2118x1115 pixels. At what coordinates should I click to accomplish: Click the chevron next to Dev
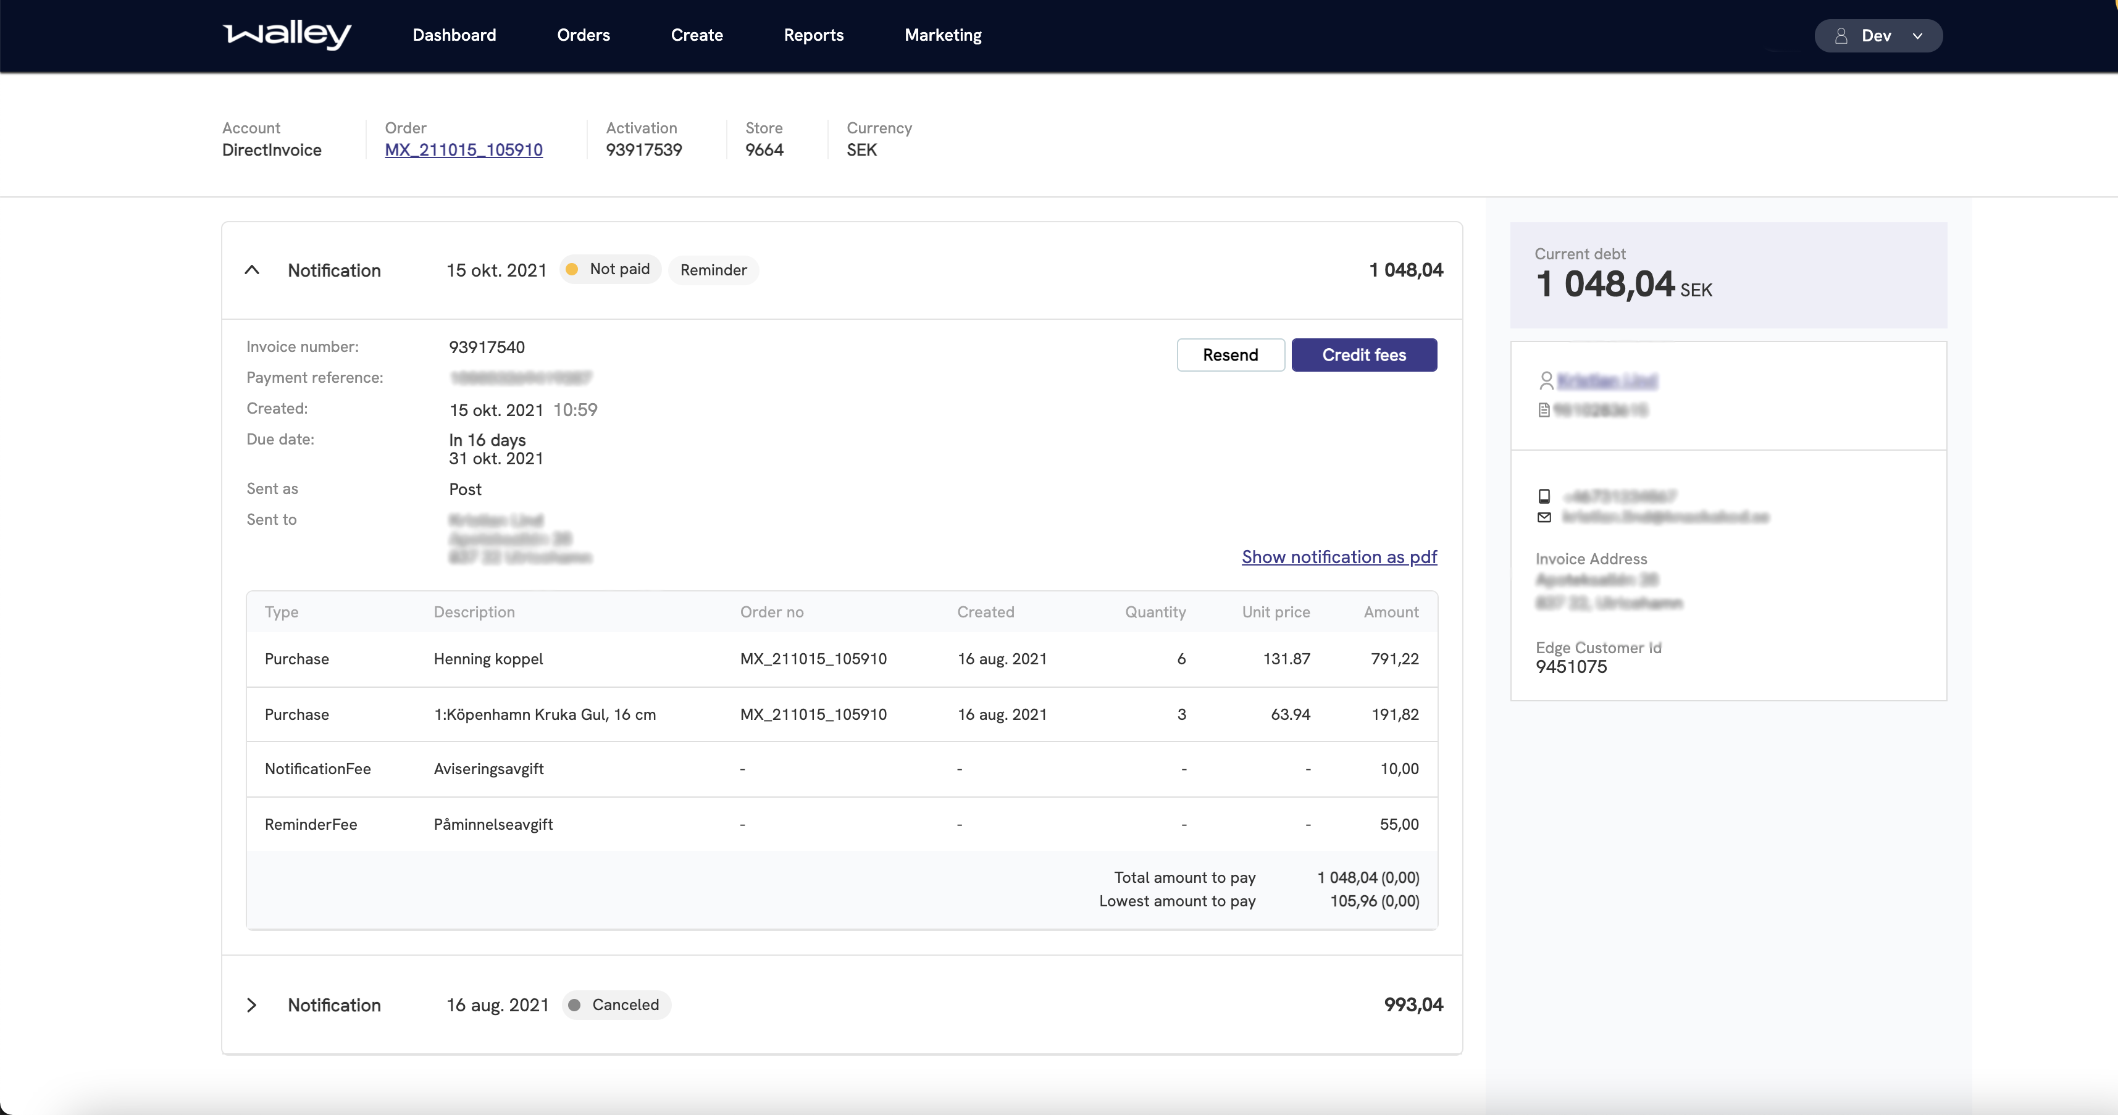point(1917,36)
